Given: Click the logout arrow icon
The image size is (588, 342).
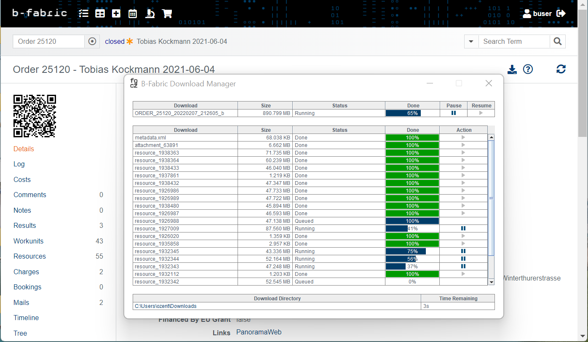Looking at the screenshot, I should 561,13.
